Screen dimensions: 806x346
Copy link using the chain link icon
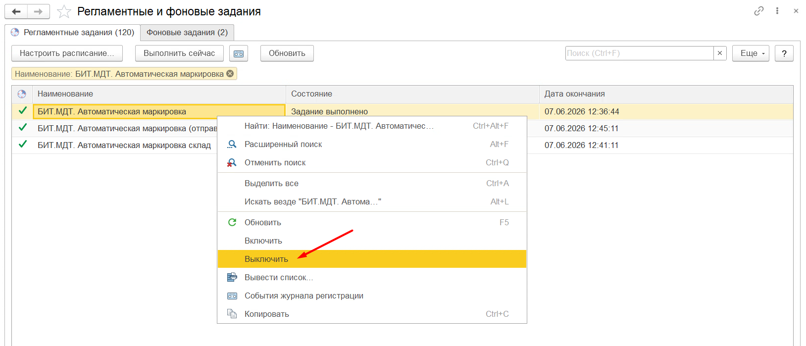(x=759, y=11)
